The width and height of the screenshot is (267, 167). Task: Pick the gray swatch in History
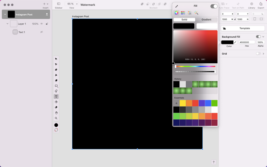click(189, 84)
